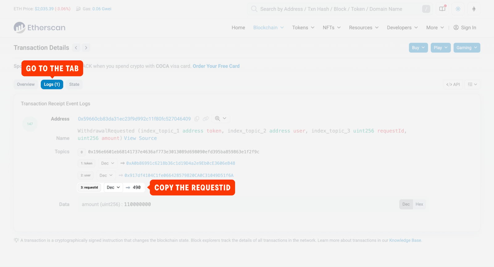Switch data display to Dec
The width and height of the screenshot is (494, 267).
coord(406,204)
